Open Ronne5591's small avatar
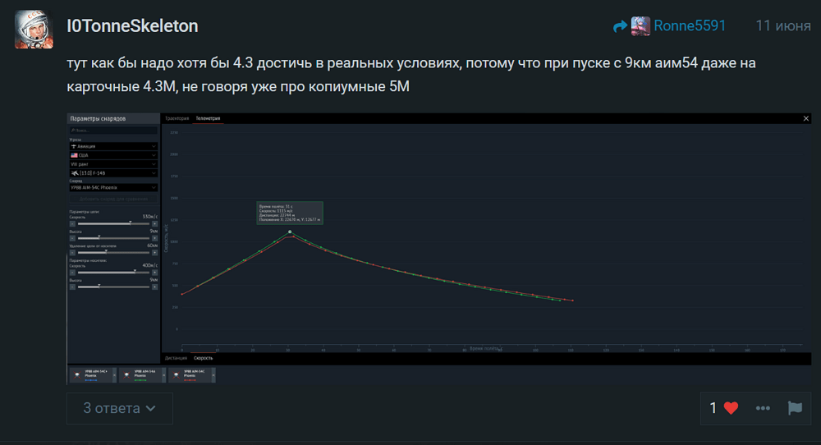 tap(640, 25)
